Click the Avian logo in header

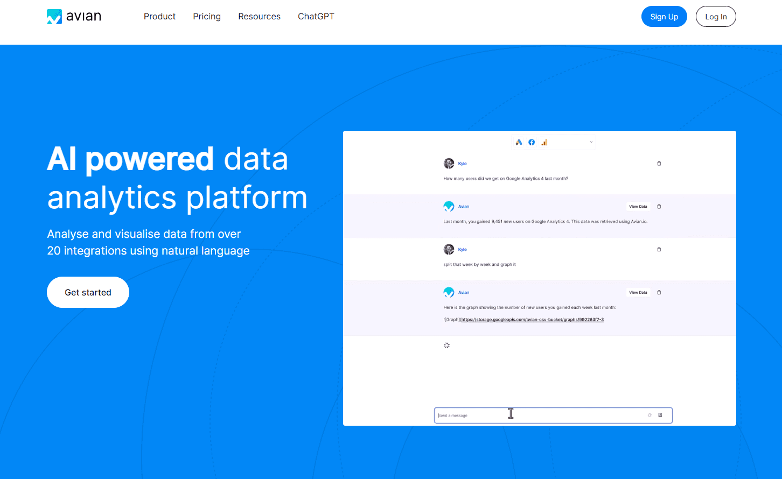coord(74,17)
